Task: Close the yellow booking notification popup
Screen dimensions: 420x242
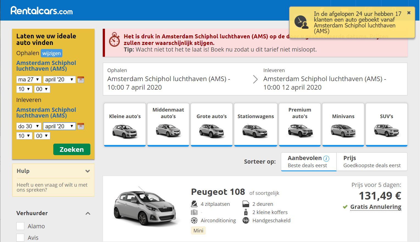Action: [409, 13]
